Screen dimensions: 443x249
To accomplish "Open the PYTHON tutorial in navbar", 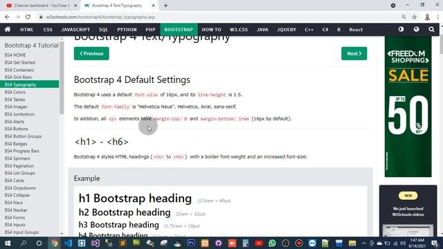I will point(127,29).
